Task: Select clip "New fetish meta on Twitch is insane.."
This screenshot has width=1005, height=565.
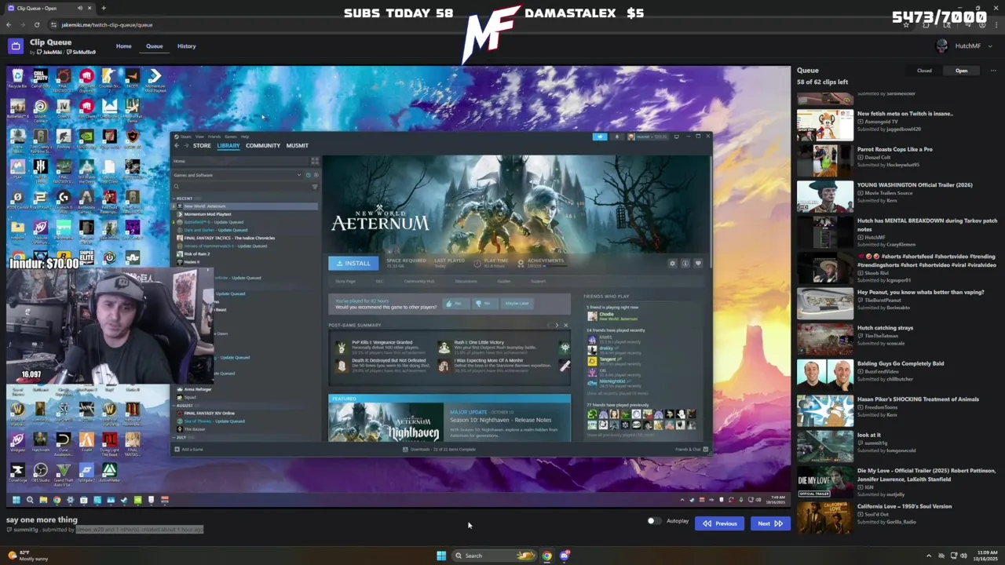Action: click(x=904, y=114)
